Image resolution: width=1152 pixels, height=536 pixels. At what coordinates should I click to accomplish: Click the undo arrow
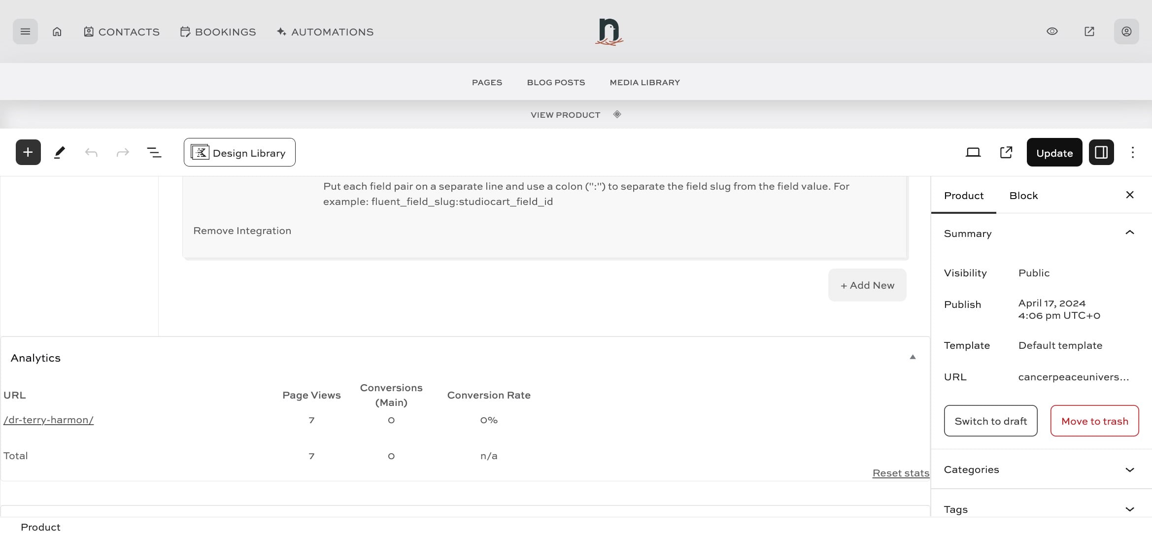91,152
